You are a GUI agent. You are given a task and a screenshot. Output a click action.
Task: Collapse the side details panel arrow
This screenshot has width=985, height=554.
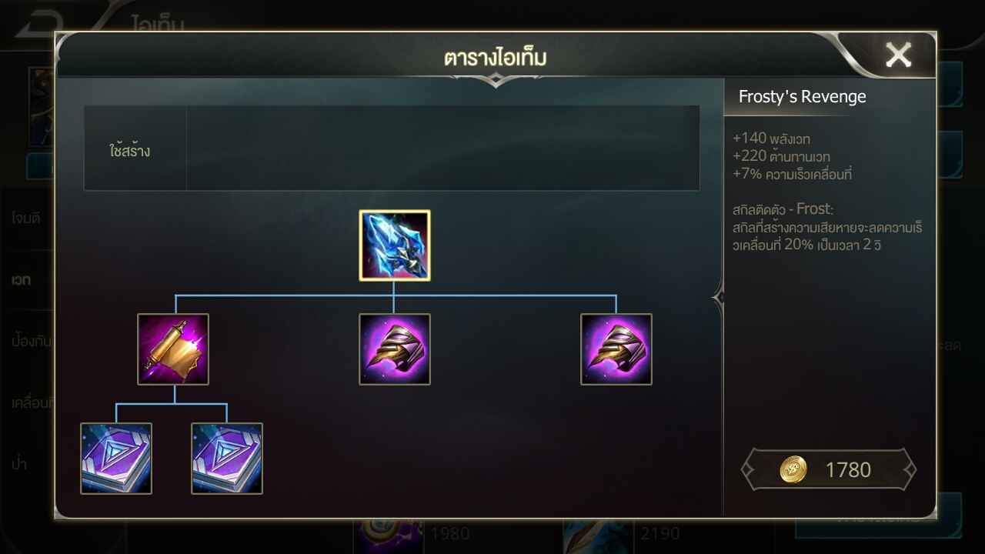tap(719, 297)
